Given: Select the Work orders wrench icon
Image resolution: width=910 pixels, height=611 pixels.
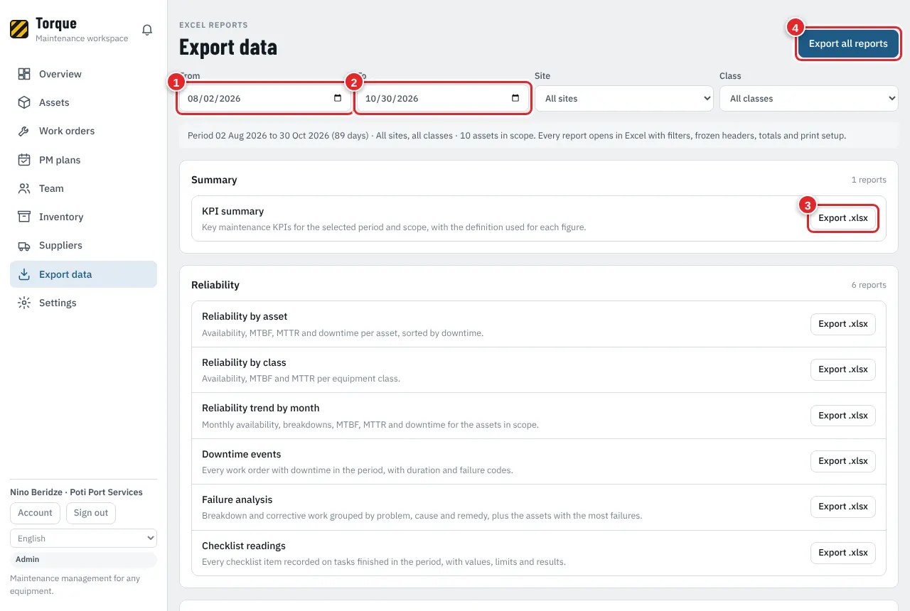Looking at the screenshot, I should (24, 131).
